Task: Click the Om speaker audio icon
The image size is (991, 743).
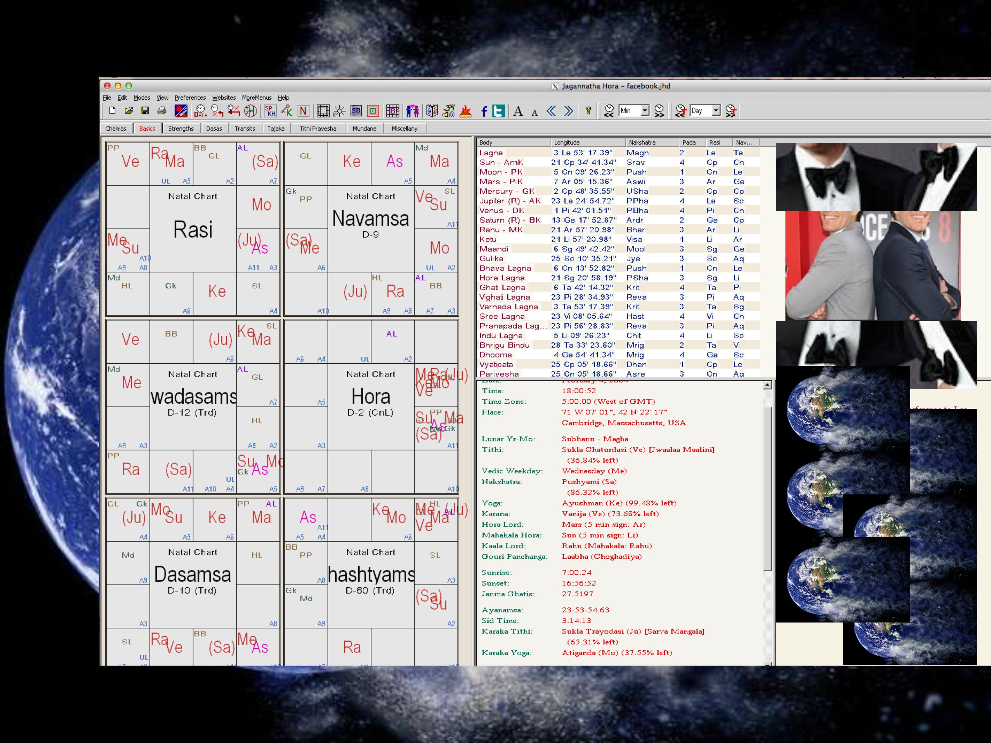Action: 448,110
